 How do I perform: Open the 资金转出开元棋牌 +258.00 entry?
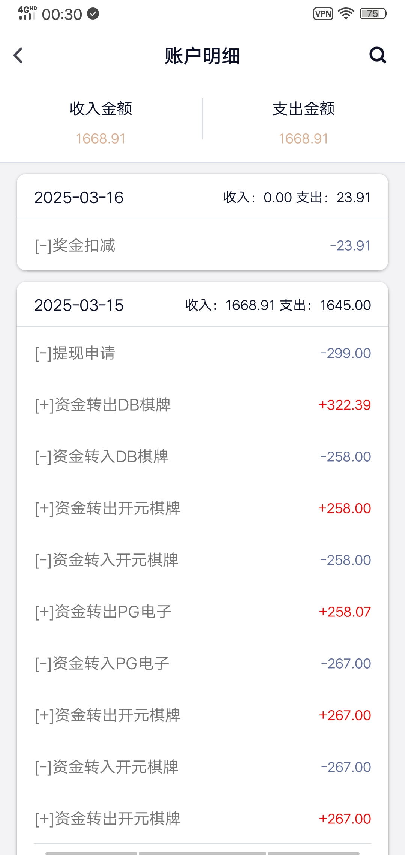coord(202,508)
